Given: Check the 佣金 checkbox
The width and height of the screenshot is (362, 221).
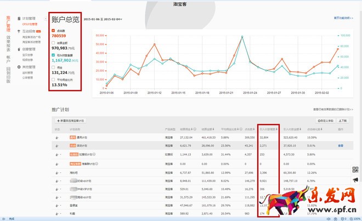Looking at the screenshot, I should [x=53, y=67].
